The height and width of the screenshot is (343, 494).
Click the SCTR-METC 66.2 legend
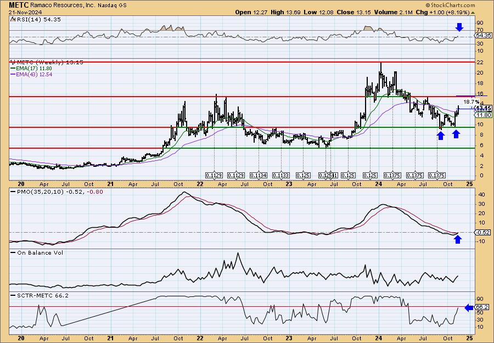coord(40,295)
